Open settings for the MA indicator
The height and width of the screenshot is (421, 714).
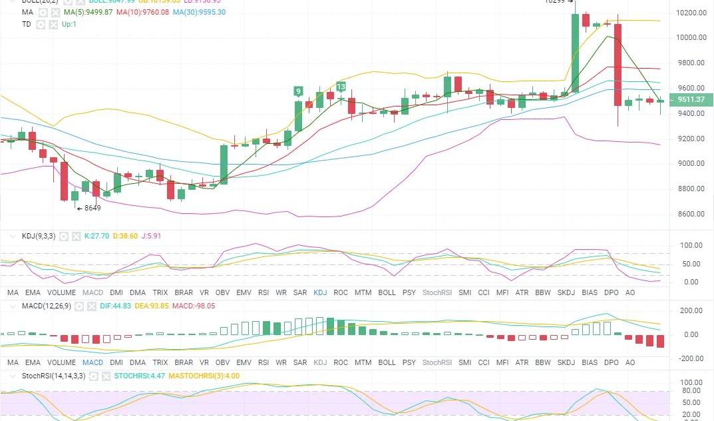(43, 13)
